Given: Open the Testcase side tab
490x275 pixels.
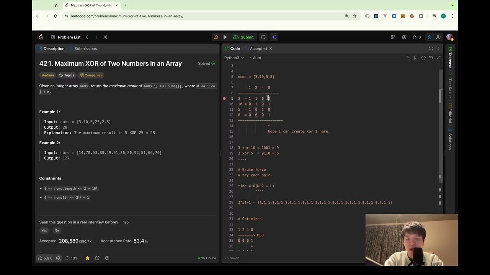Looking at the screenshot, I should click(x=450, y=58).
